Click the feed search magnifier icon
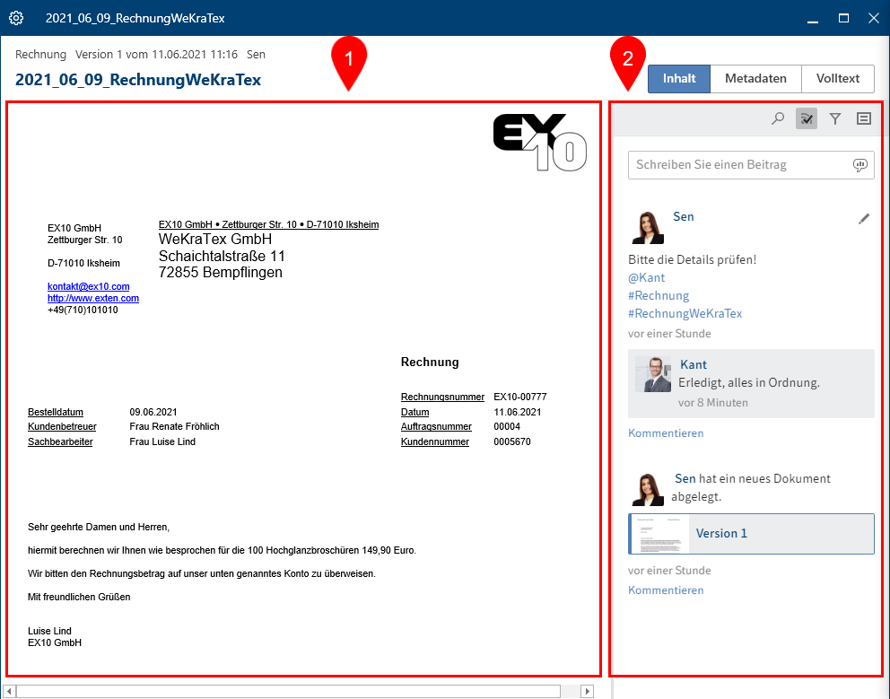 click(778, 118)
